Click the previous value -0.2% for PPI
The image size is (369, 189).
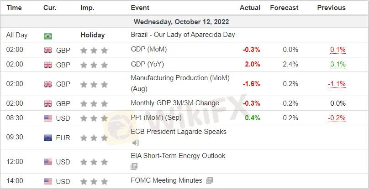337,118
